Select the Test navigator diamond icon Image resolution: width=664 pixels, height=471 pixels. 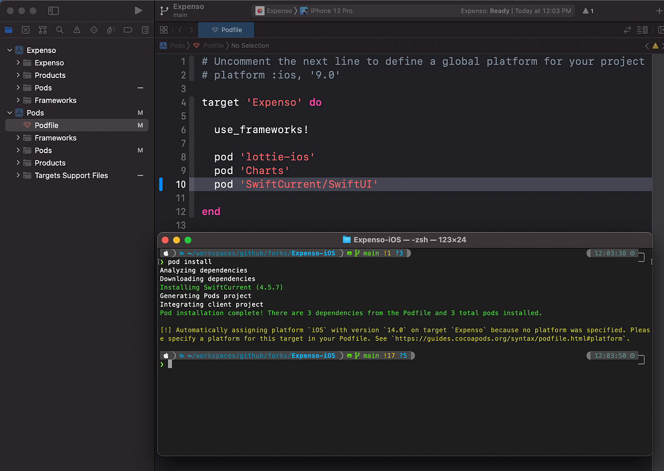tap(94, 30)
